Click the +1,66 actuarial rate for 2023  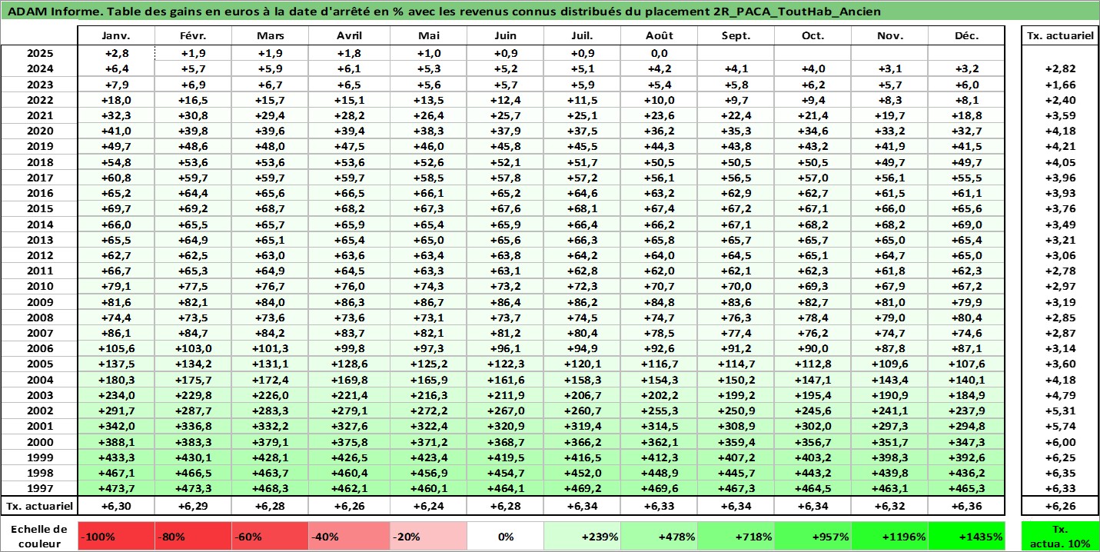[x=1060, y=85]
